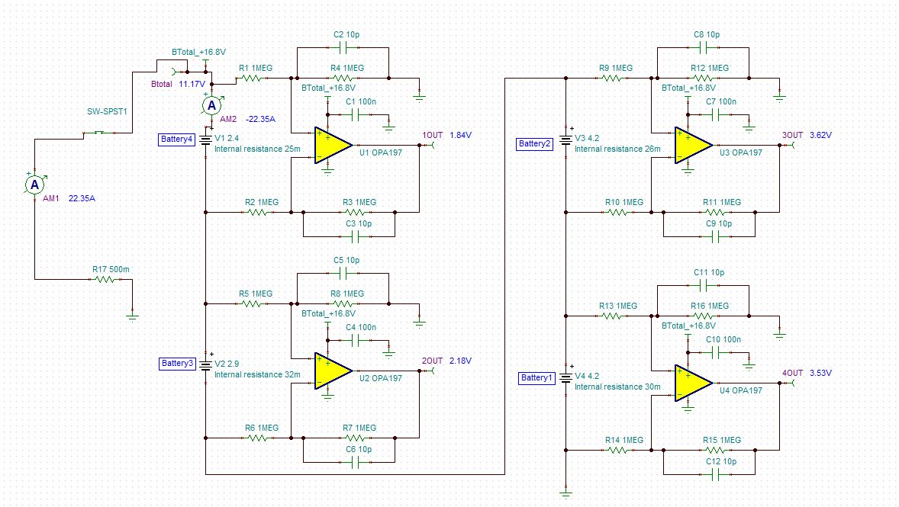Click 'Internal resistance 30m' text
The width and height of the screenshot is (899, 507).
[x=617, y=387]
